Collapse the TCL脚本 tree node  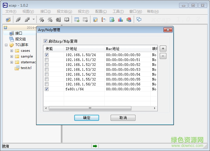6,45
